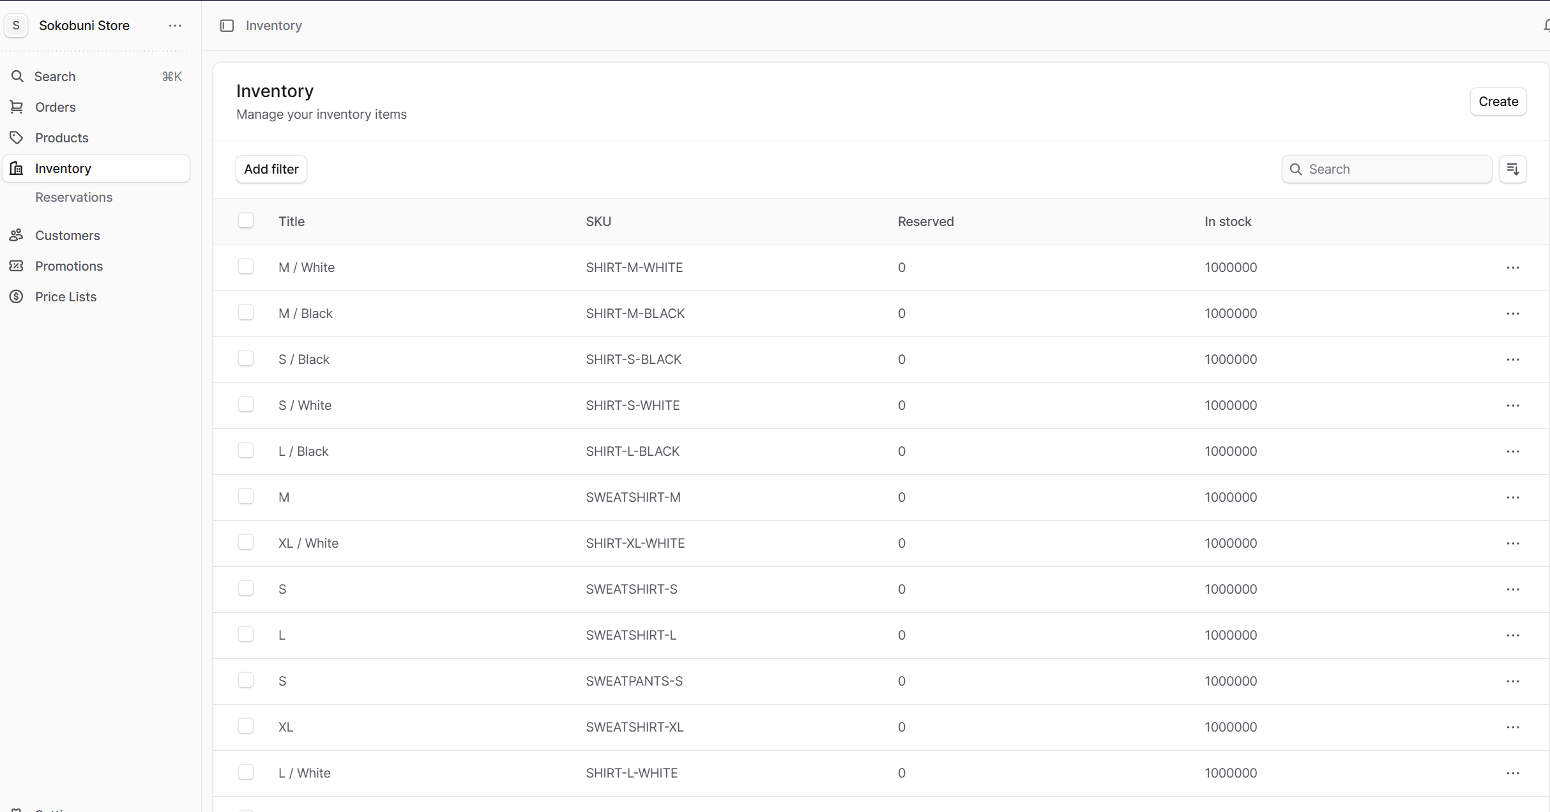Click the Customers people icon
This screenshot has height=812, width=1550.
pyautogui.click(x=17, y=236)
